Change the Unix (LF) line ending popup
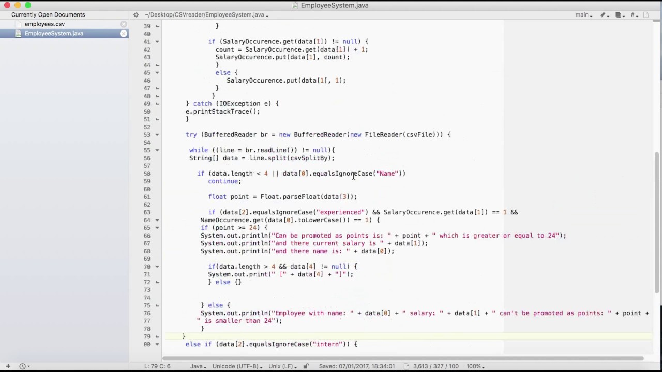662x372 pixels. (282, 366)
